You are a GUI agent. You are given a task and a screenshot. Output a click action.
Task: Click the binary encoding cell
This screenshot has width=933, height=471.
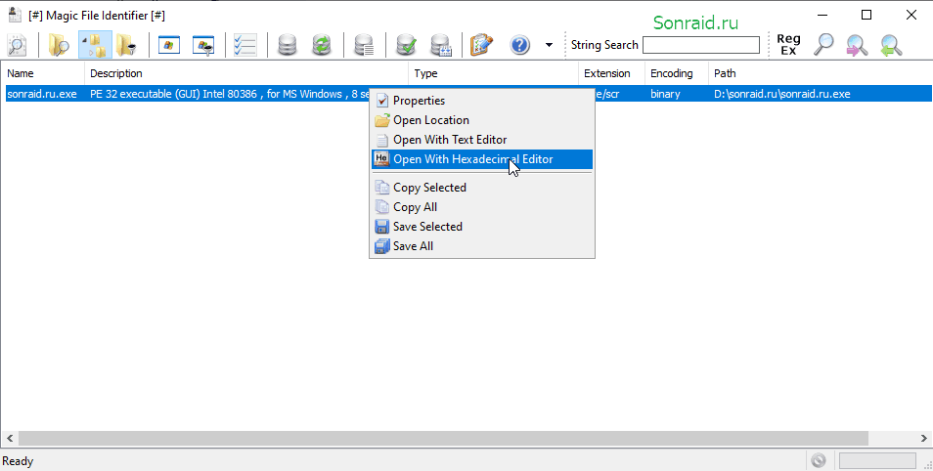(x=665, y=94)
